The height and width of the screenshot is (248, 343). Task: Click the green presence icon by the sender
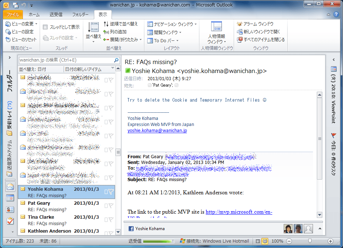point(128,71)
